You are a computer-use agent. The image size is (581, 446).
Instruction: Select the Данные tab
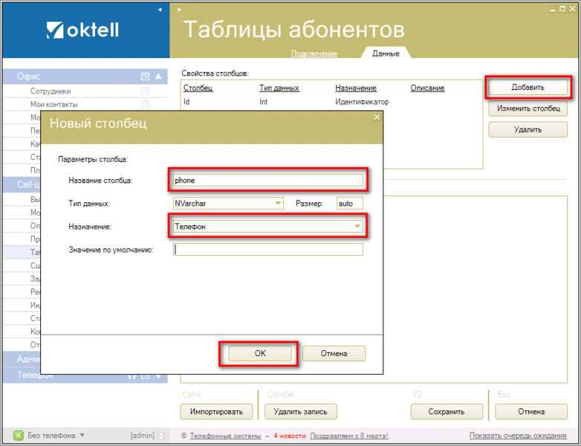click(x=386, y=54)
